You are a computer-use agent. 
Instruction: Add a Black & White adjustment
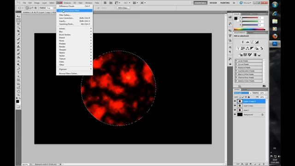[252, 48]
